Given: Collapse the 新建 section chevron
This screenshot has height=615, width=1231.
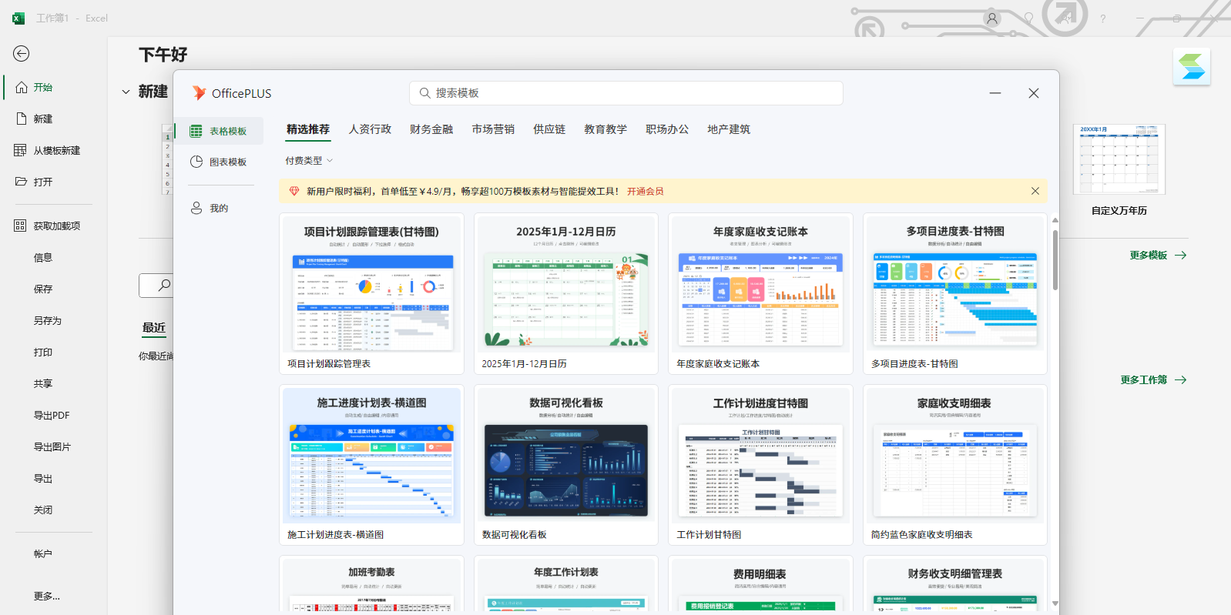Looking at the screenshot, I should pyautogui.click(x=126, y=92).
